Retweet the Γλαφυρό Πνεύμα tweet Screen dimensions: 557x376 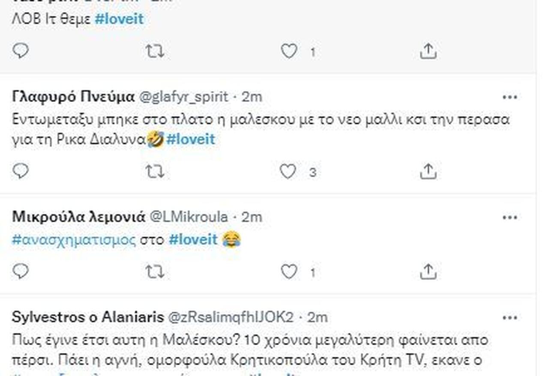tap(154, 172)
